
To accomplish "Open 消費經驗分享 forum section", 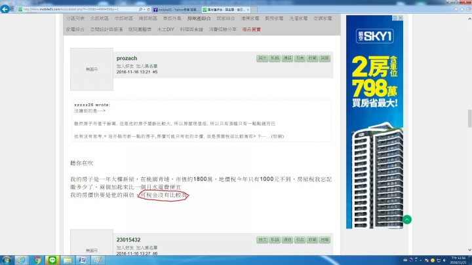I will (223, 29).
